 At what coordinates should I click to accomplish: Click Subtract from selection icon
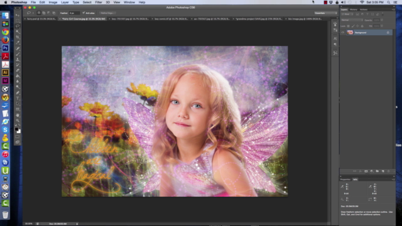pyautogui.click(x=49, y=13)
